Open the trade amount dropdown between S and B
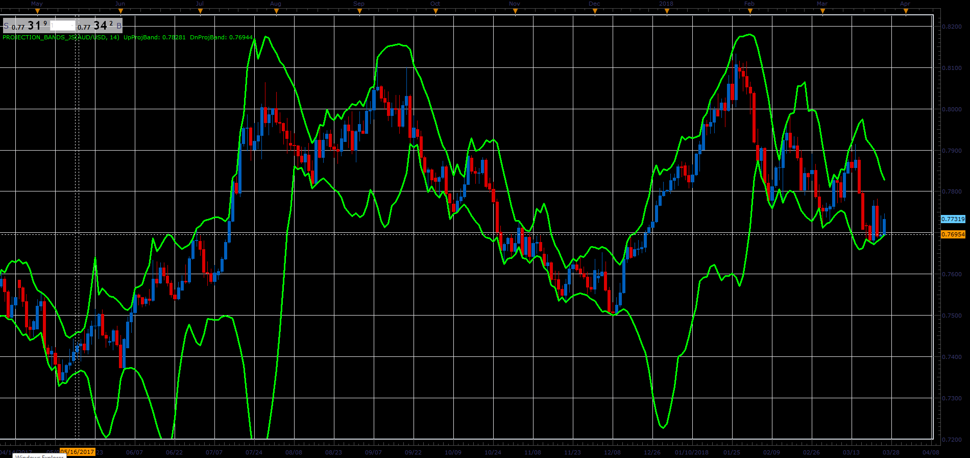 63,26
